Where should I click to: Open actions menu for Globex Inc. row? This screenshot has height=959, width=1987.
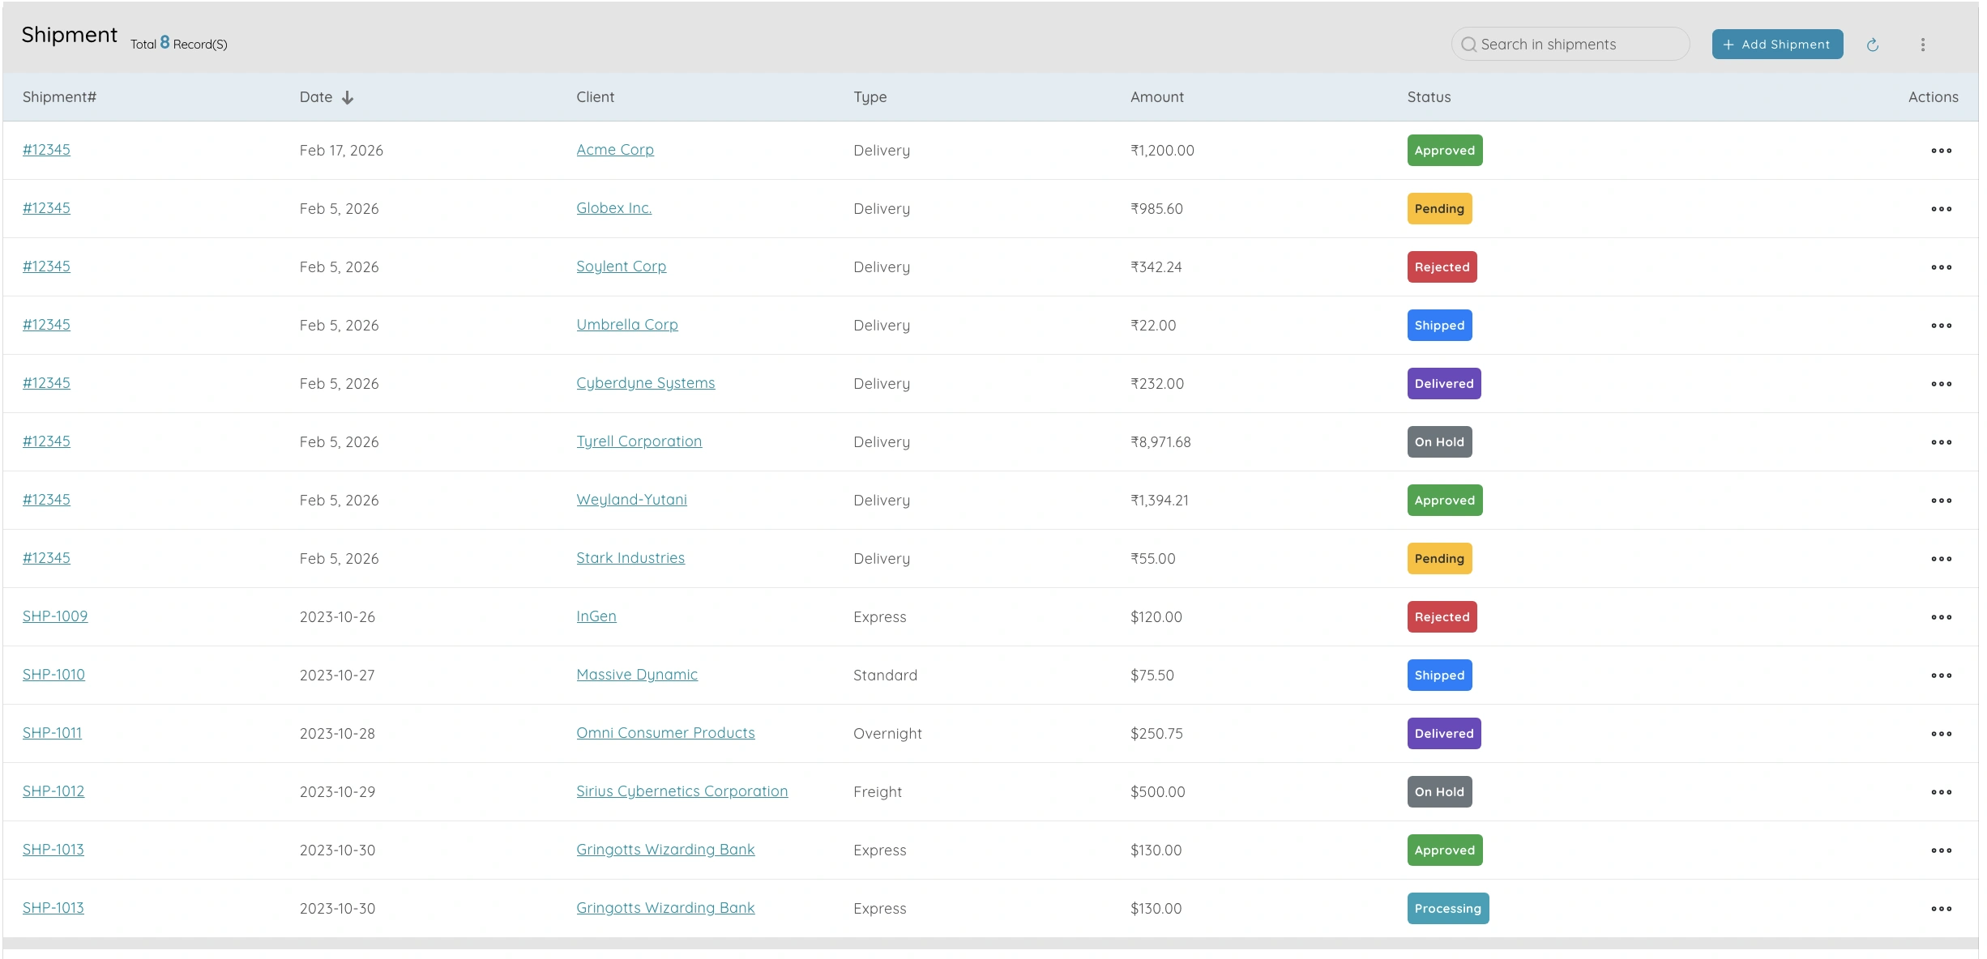pyautogui.click(x=1941, y=209)
